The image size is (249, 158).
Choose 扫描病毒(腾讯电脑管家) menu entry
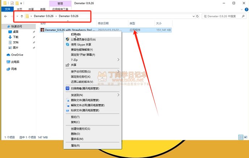[x=93, y=88]
